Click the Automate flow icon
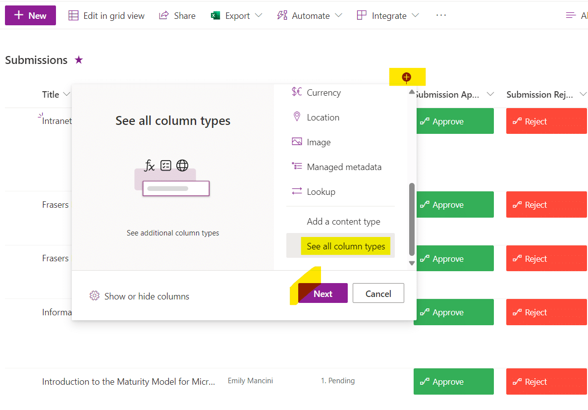588x410 pixels. click(282, 15)
